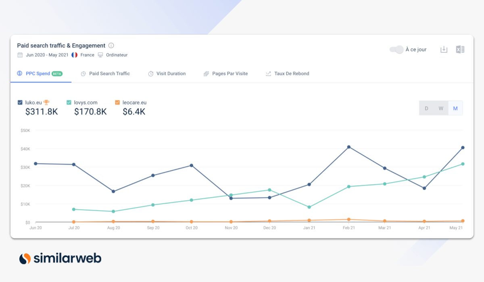Click the info icon beside Paid search traffic

click(111, 46)
